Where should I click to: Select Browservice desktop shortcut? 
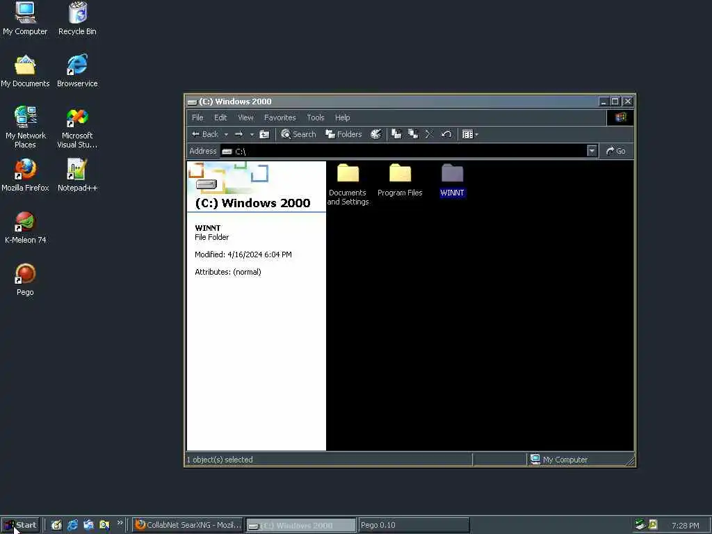point(77,71)
